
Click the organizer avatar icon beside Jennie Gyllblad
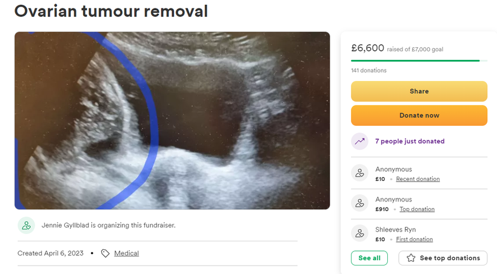coord(26,225)
